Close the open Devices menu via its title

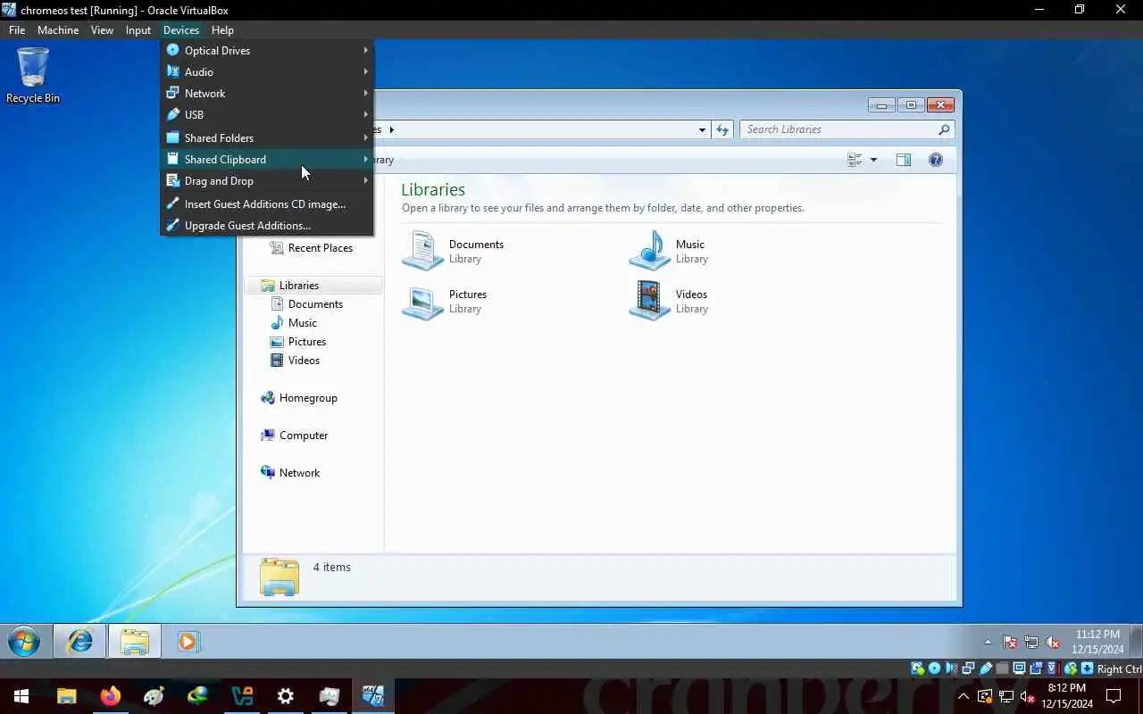click(181, 30)
